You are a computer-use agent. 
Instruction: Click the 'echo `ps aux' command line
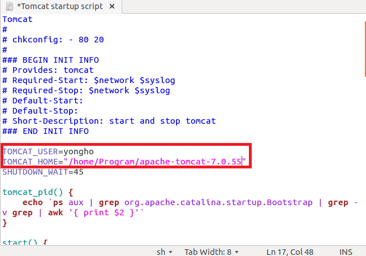(x=53, y=203)
